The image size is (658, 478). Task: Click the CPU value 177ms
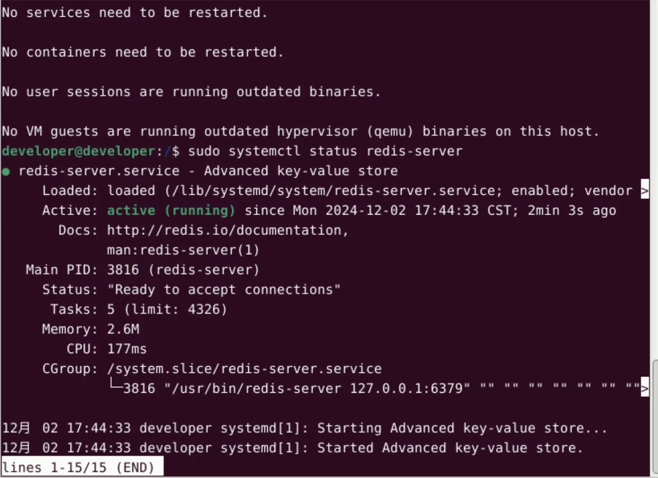tap(127, 349)
